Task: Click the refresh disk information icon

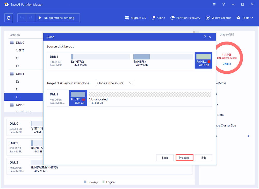Action: point(9,18)
